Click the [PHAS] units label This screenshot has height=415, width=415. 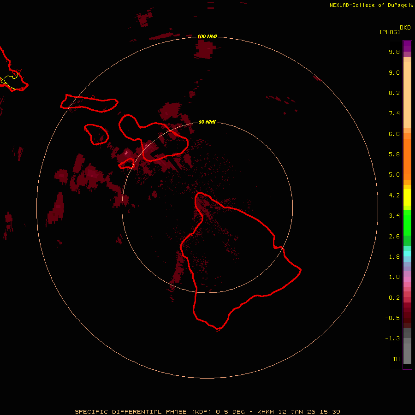(390, 32)
